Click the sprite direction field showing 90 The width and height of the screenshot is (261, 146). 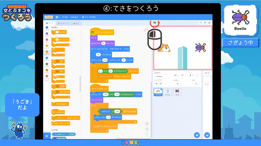pyautogui.click(x=196, y=84)
